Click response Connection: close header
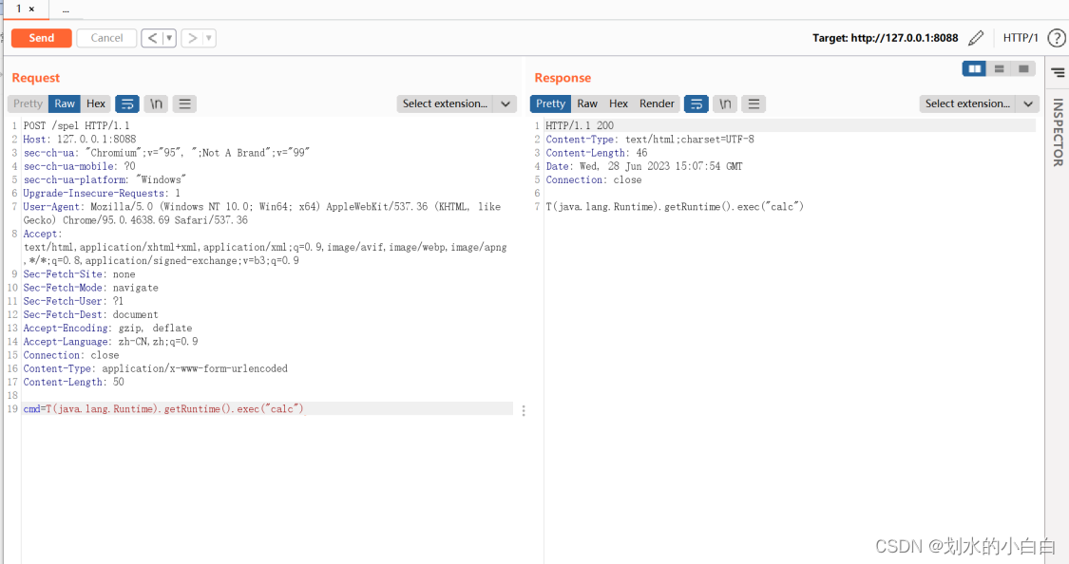This screenshot has width=1069, height=564. pos(593,179)
